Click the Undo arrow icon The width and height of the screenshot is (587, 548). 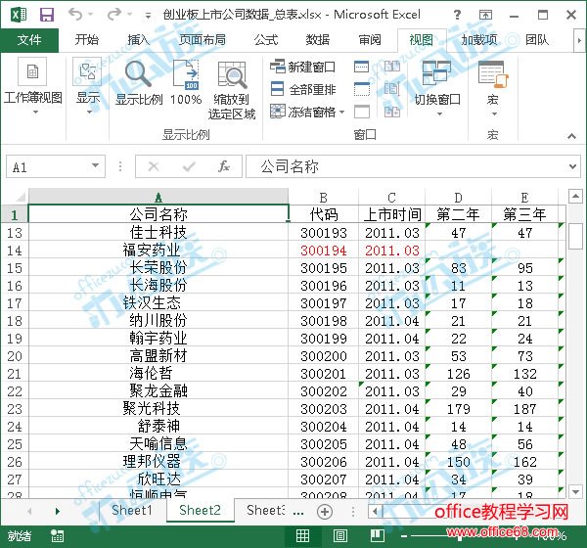[75, 15]
